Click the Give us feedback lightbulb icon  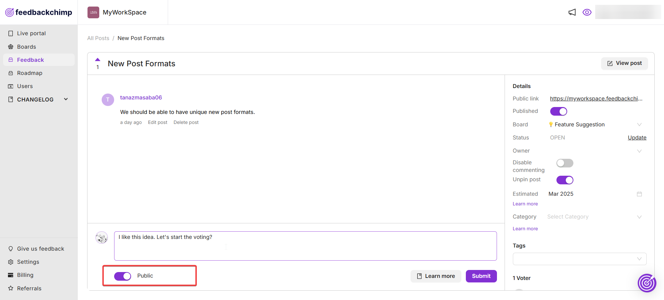coord(11,249)
